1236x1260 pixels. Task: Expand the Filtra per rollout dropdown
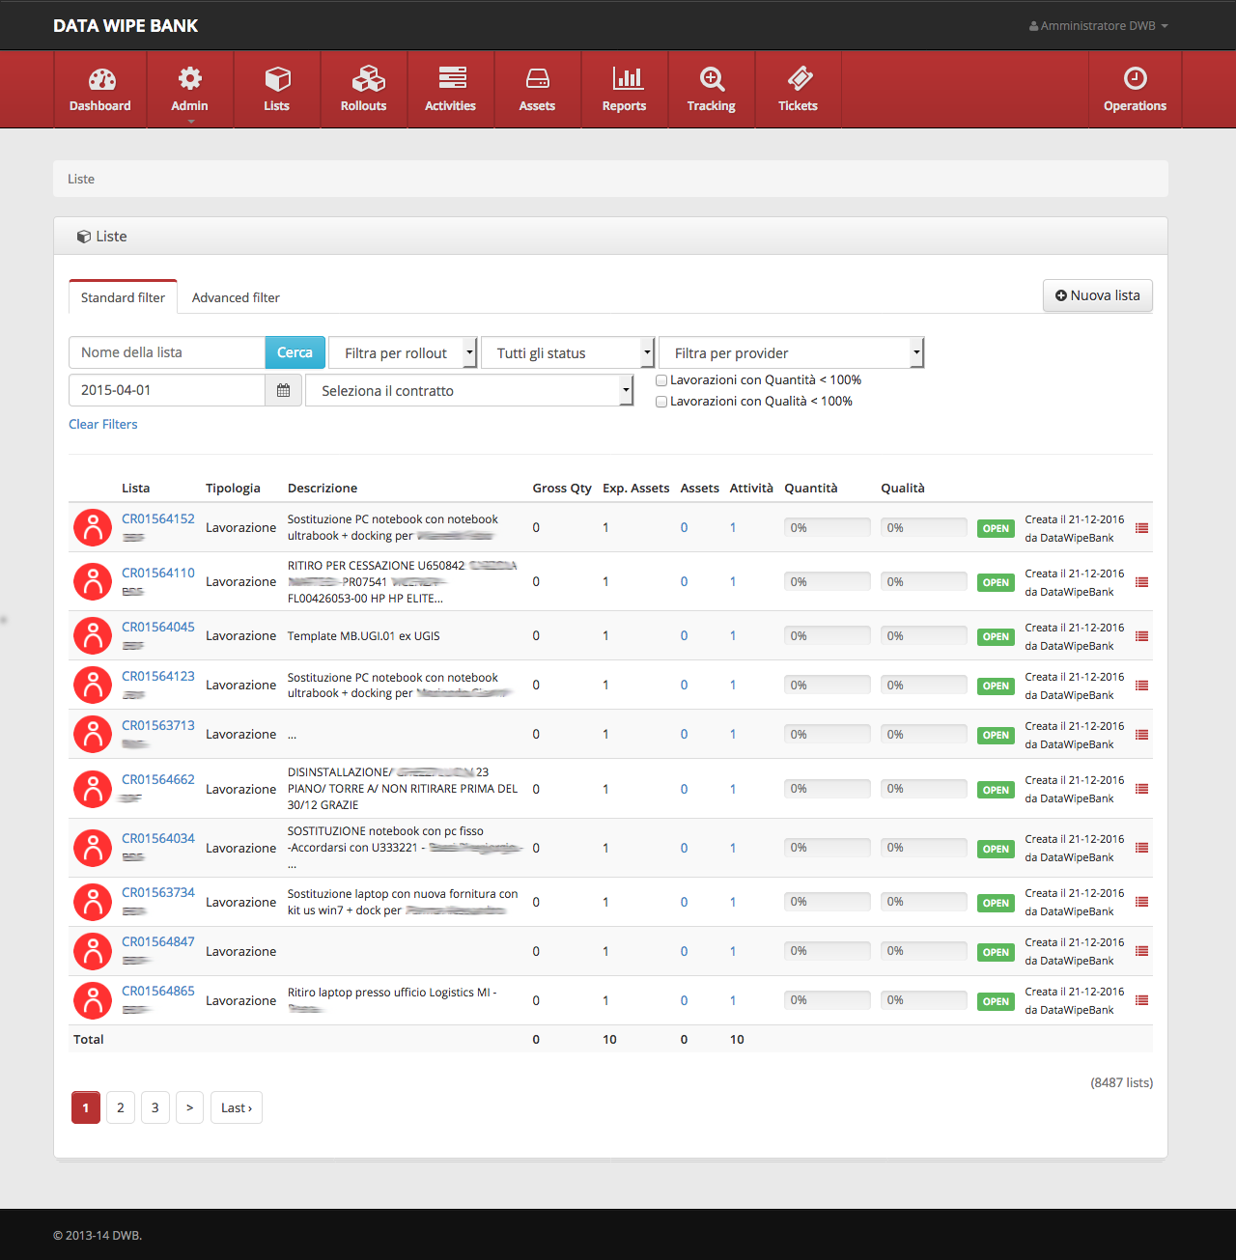tap(403, 353)
